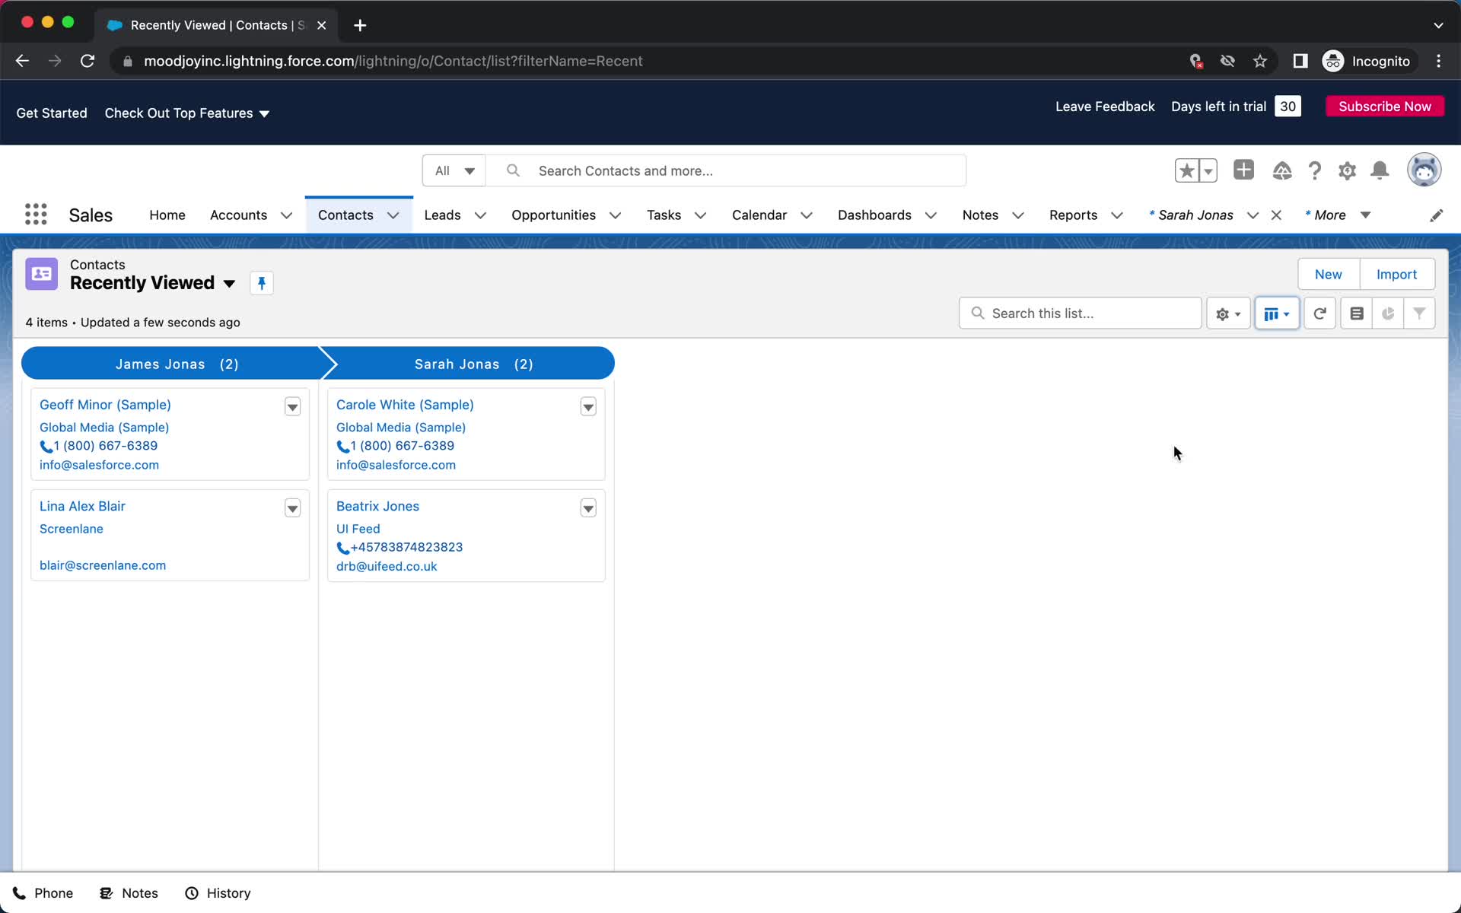Click the blair@screenlane.com email link
Viewport: 1461px width, 913px height.
tap(103, 565)
